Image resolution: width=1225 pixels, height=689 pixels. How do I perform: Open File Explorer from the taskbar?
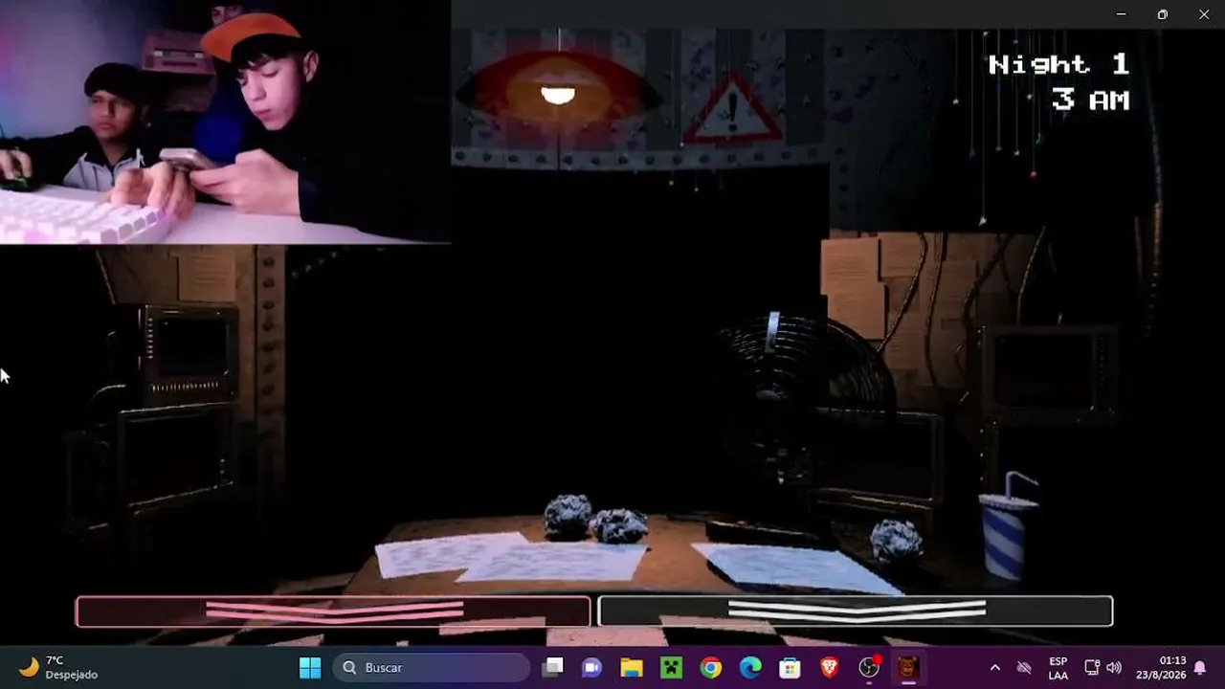(x=632, y=667)
